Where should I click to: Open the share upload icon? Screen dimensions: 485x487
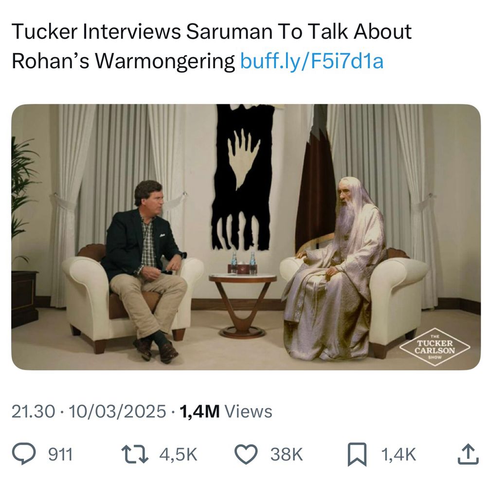point(468,454)
